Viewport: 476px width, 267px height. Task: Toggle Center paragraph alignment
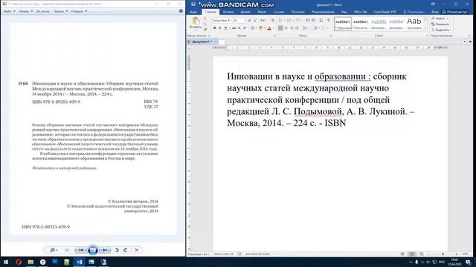(x=286, y=28)
